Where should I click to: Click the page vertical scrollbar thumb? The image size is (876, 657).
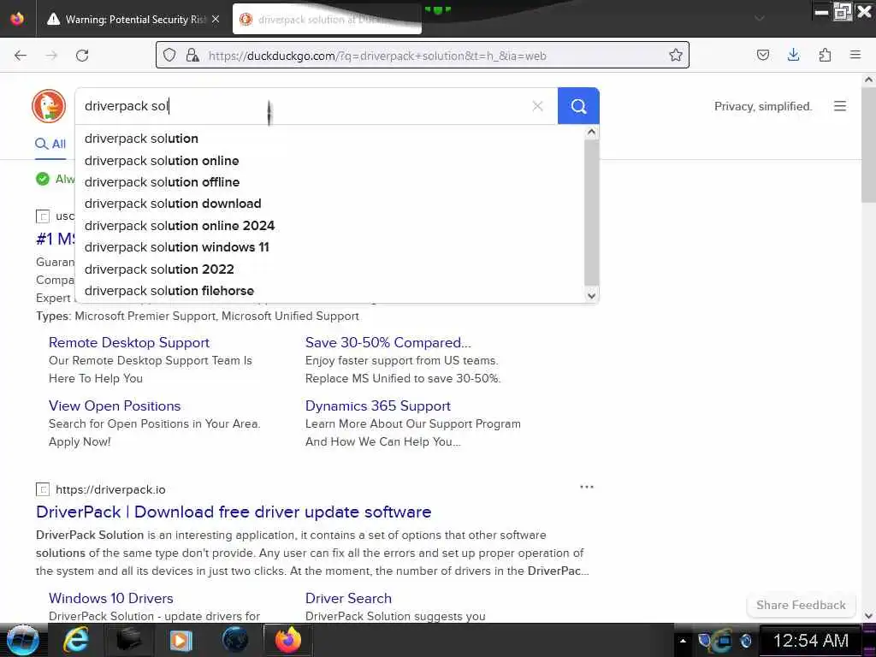[869, 145]
